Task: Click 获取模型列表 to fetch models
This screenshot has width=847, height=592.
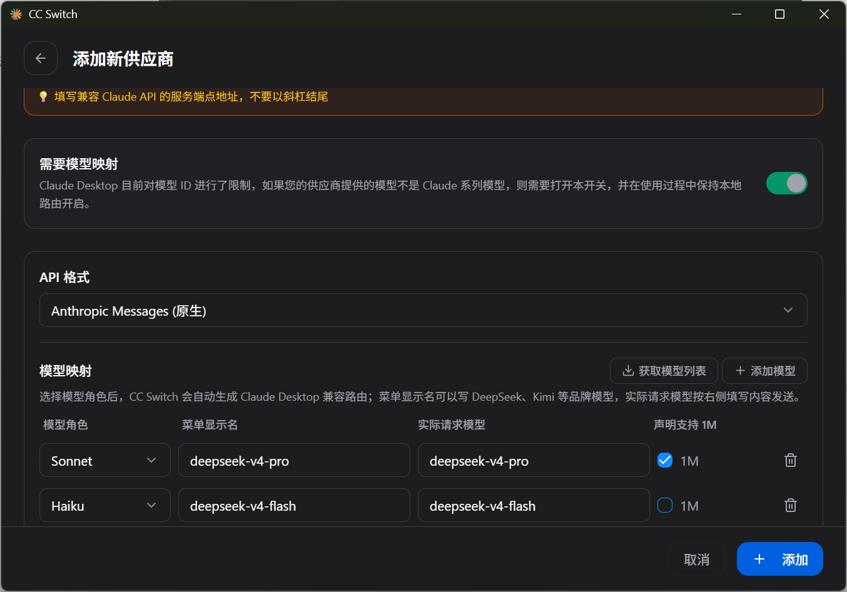Action: (664, 371)
